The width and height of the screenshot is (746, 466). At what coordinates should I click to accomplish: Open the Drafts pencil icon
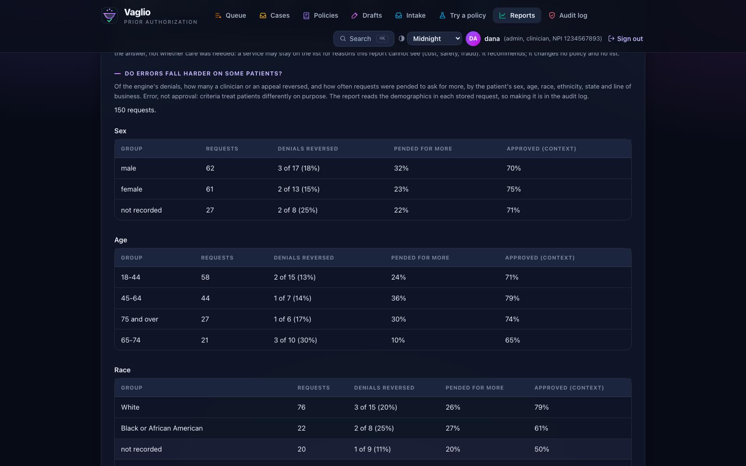[x=355, y=15]
